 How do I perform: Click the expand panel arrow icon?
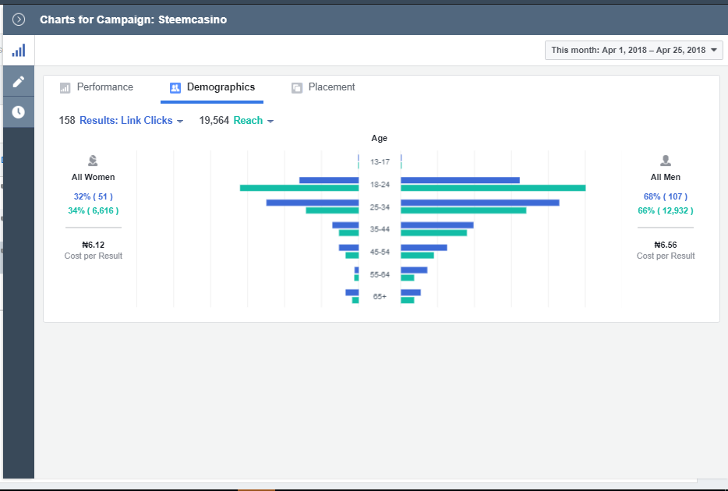(19, 19)
